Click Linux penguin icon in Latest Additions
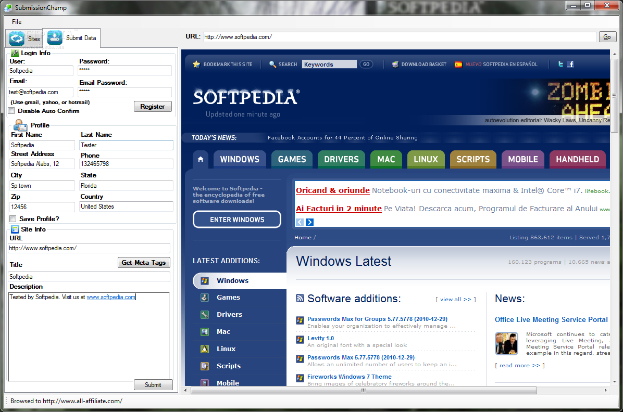The height and width of the screenshot is (412, 623). 205,349
